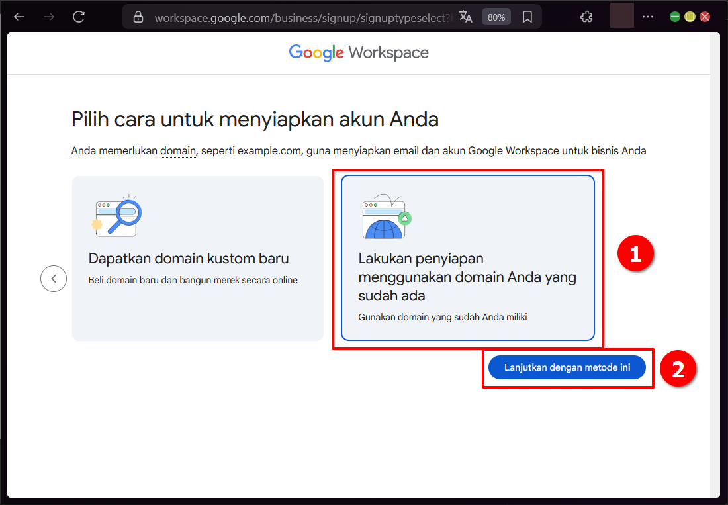Select the card for using existing domain

[467, 257]
